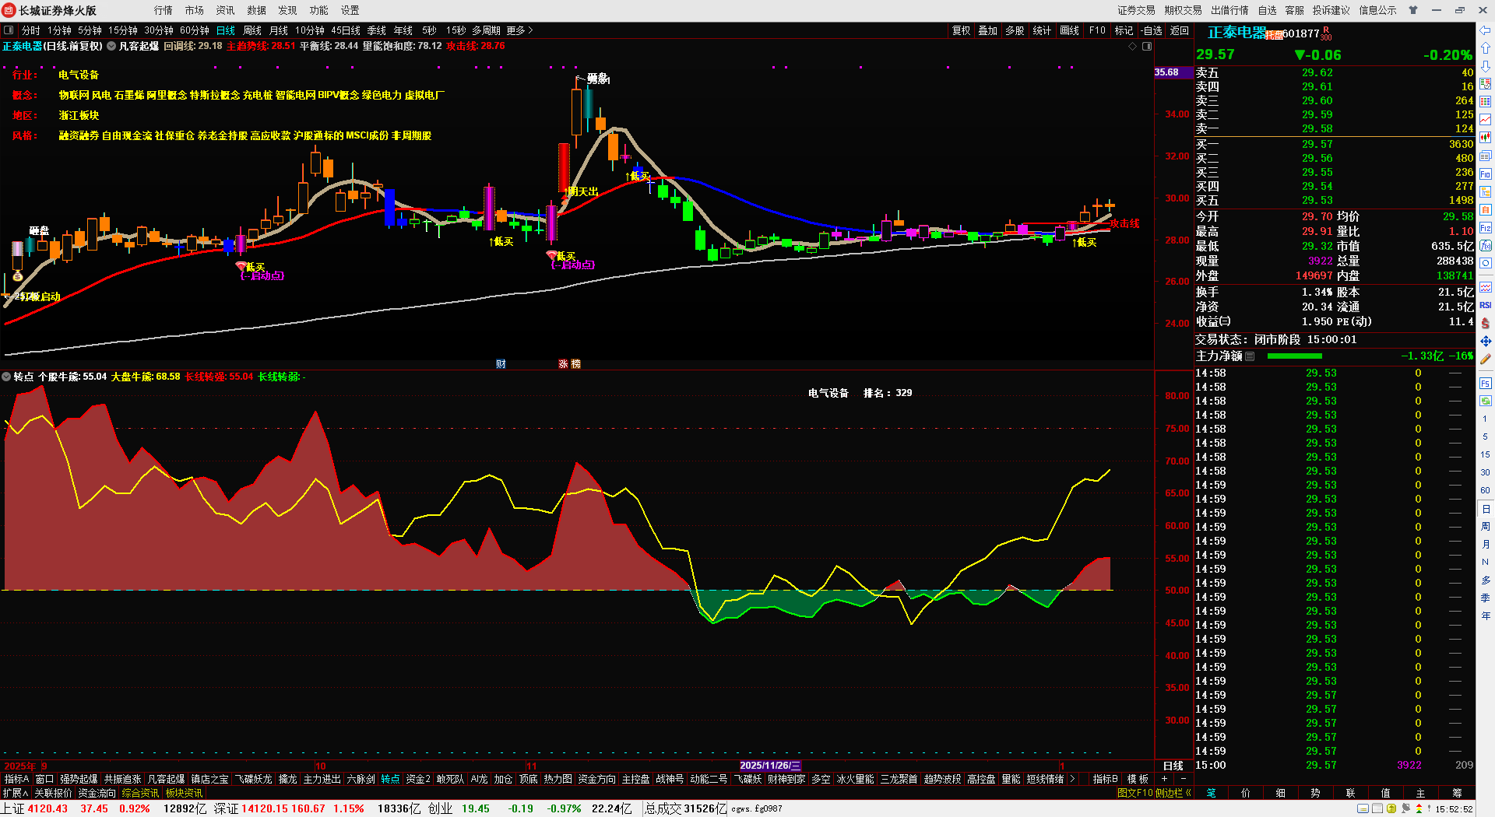The image size is (1495, 817).
Task: Toggle the 侧边栏 sidebar collapse button
Action: click(1173, 793)
